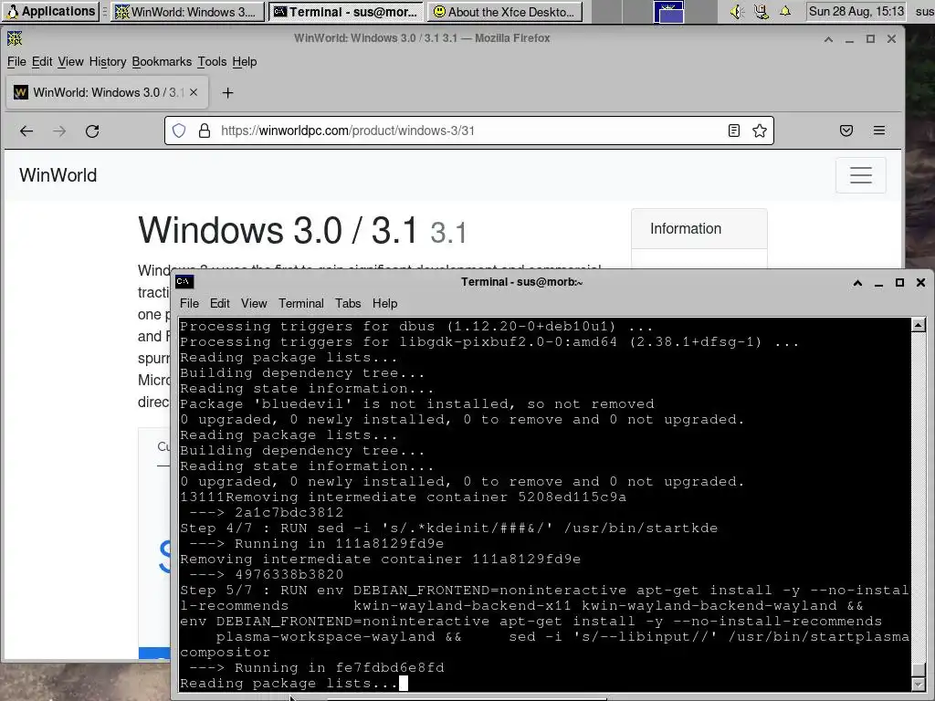Screen dimensions: 935x701
Task: Switch to Terminal taskbar button
Action: (346, 11)
